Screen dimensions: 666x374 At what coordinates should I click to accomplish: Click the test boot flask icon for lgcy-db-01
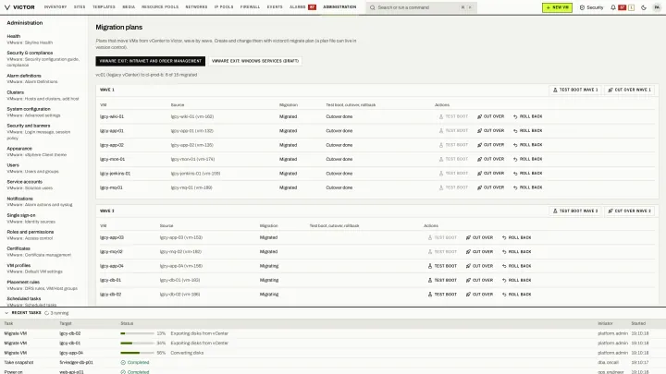pos(430,281)
